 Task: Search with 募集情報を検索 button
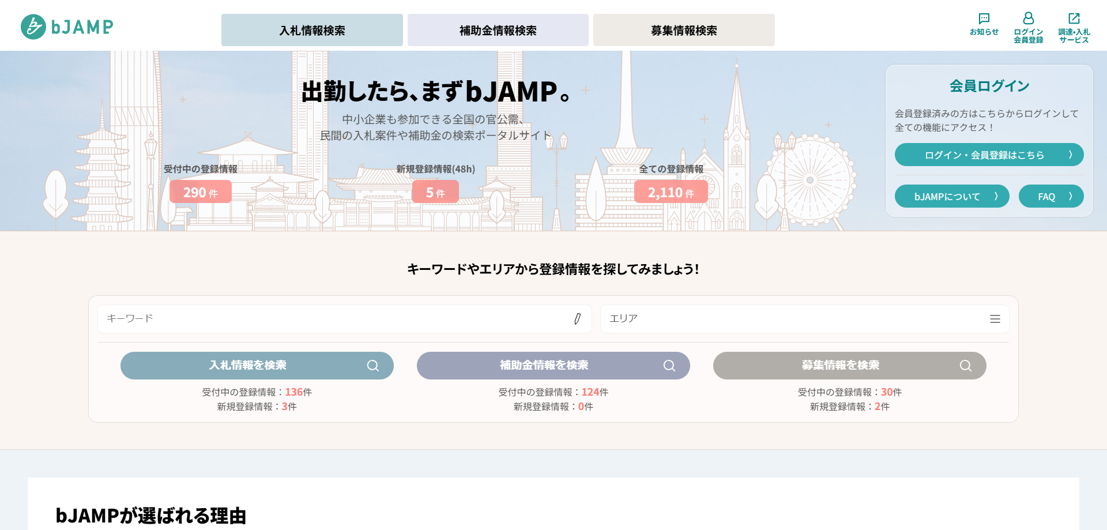pos(850,366)
